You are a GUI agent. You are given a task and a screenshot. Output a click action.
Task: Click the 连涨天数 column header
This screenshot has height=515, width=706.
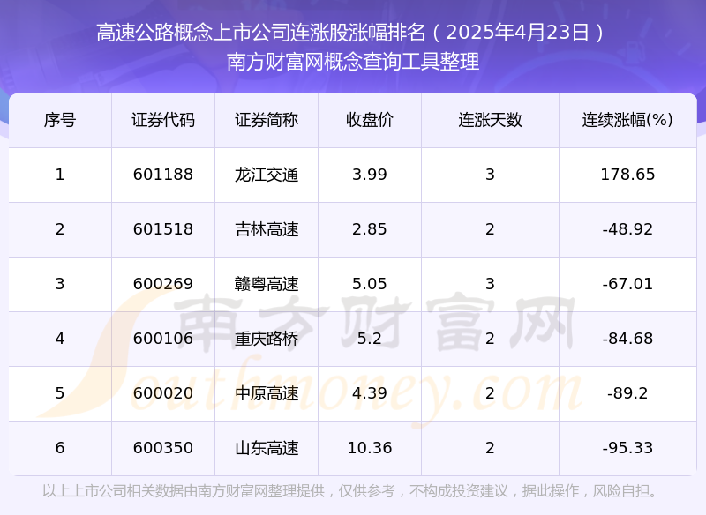tap(490, 120)
